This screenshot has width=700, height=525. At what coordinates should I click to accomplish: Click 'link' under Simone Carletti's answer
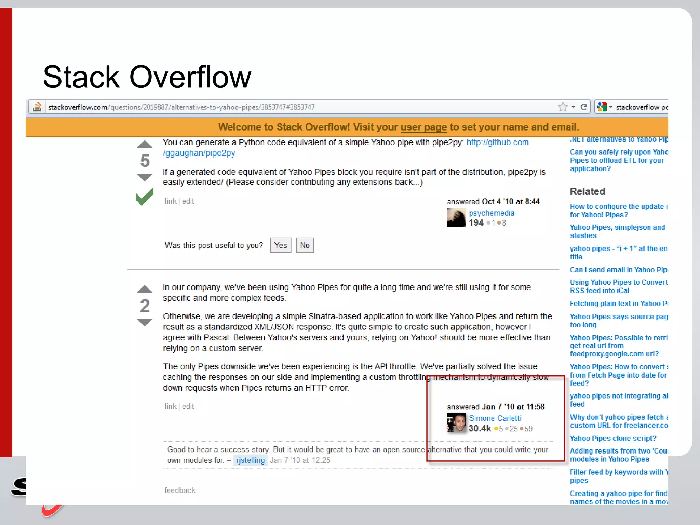click(171, 406)
